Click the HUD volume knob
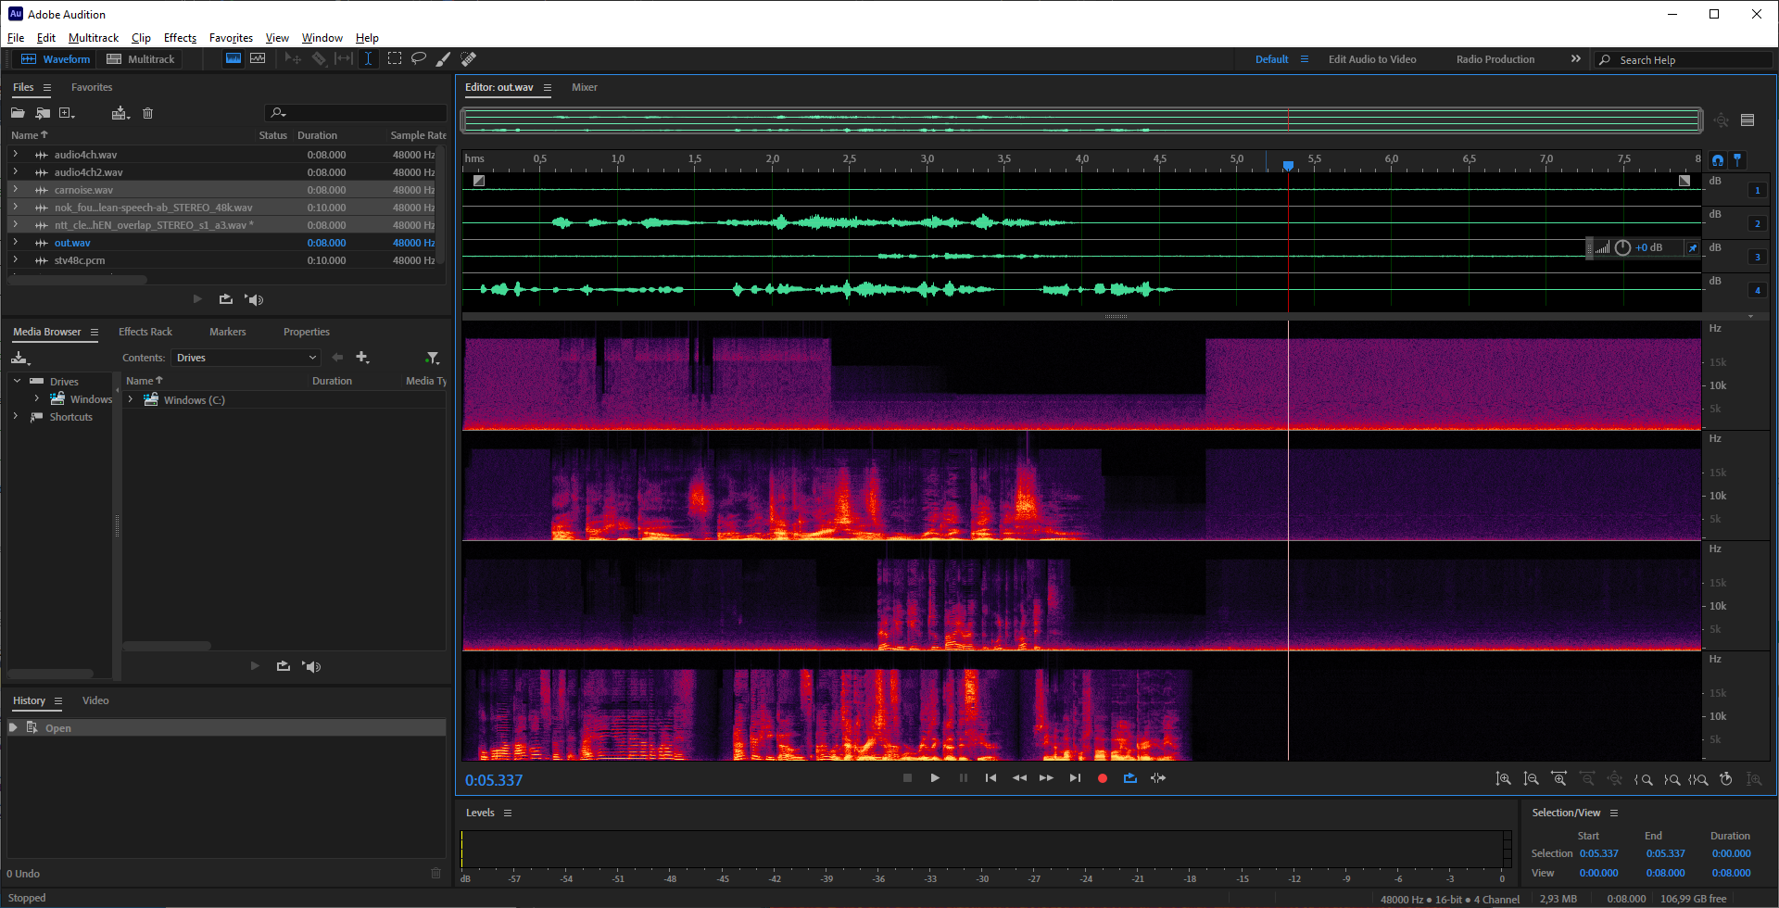 1622,247
